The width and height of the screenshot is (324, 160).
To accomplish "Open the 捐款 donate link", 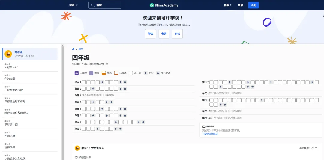I will coord(228,5).
